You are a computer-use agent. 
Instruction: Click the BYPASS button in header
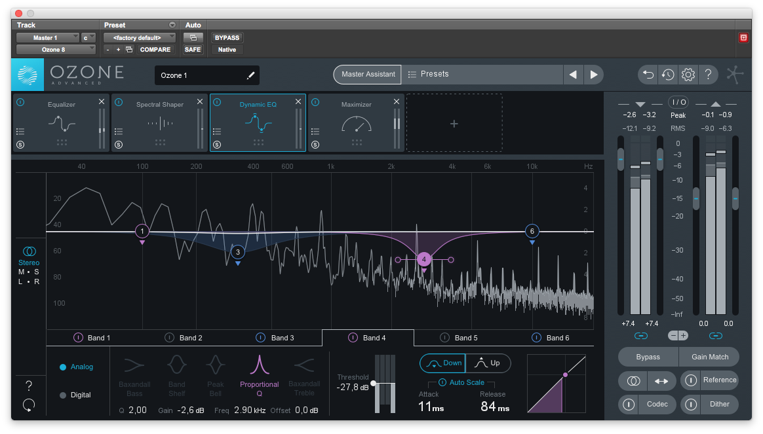(227, 37)
